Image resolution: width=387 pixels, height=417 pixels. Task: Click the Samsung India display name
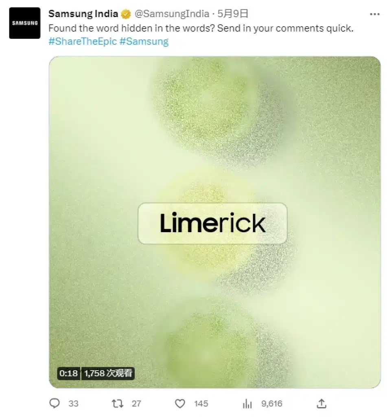(83, 14)
